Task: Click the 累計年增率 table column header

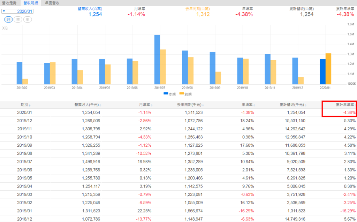Action: [345, 105]
